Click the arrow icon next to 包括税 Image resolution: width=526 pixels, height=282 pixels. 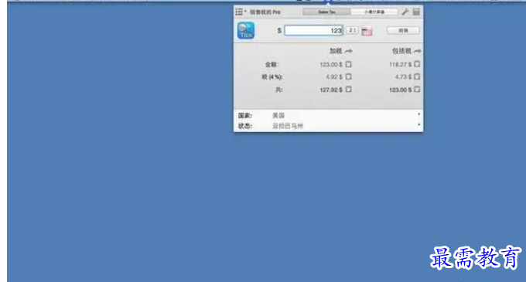(x=417, y=51)
